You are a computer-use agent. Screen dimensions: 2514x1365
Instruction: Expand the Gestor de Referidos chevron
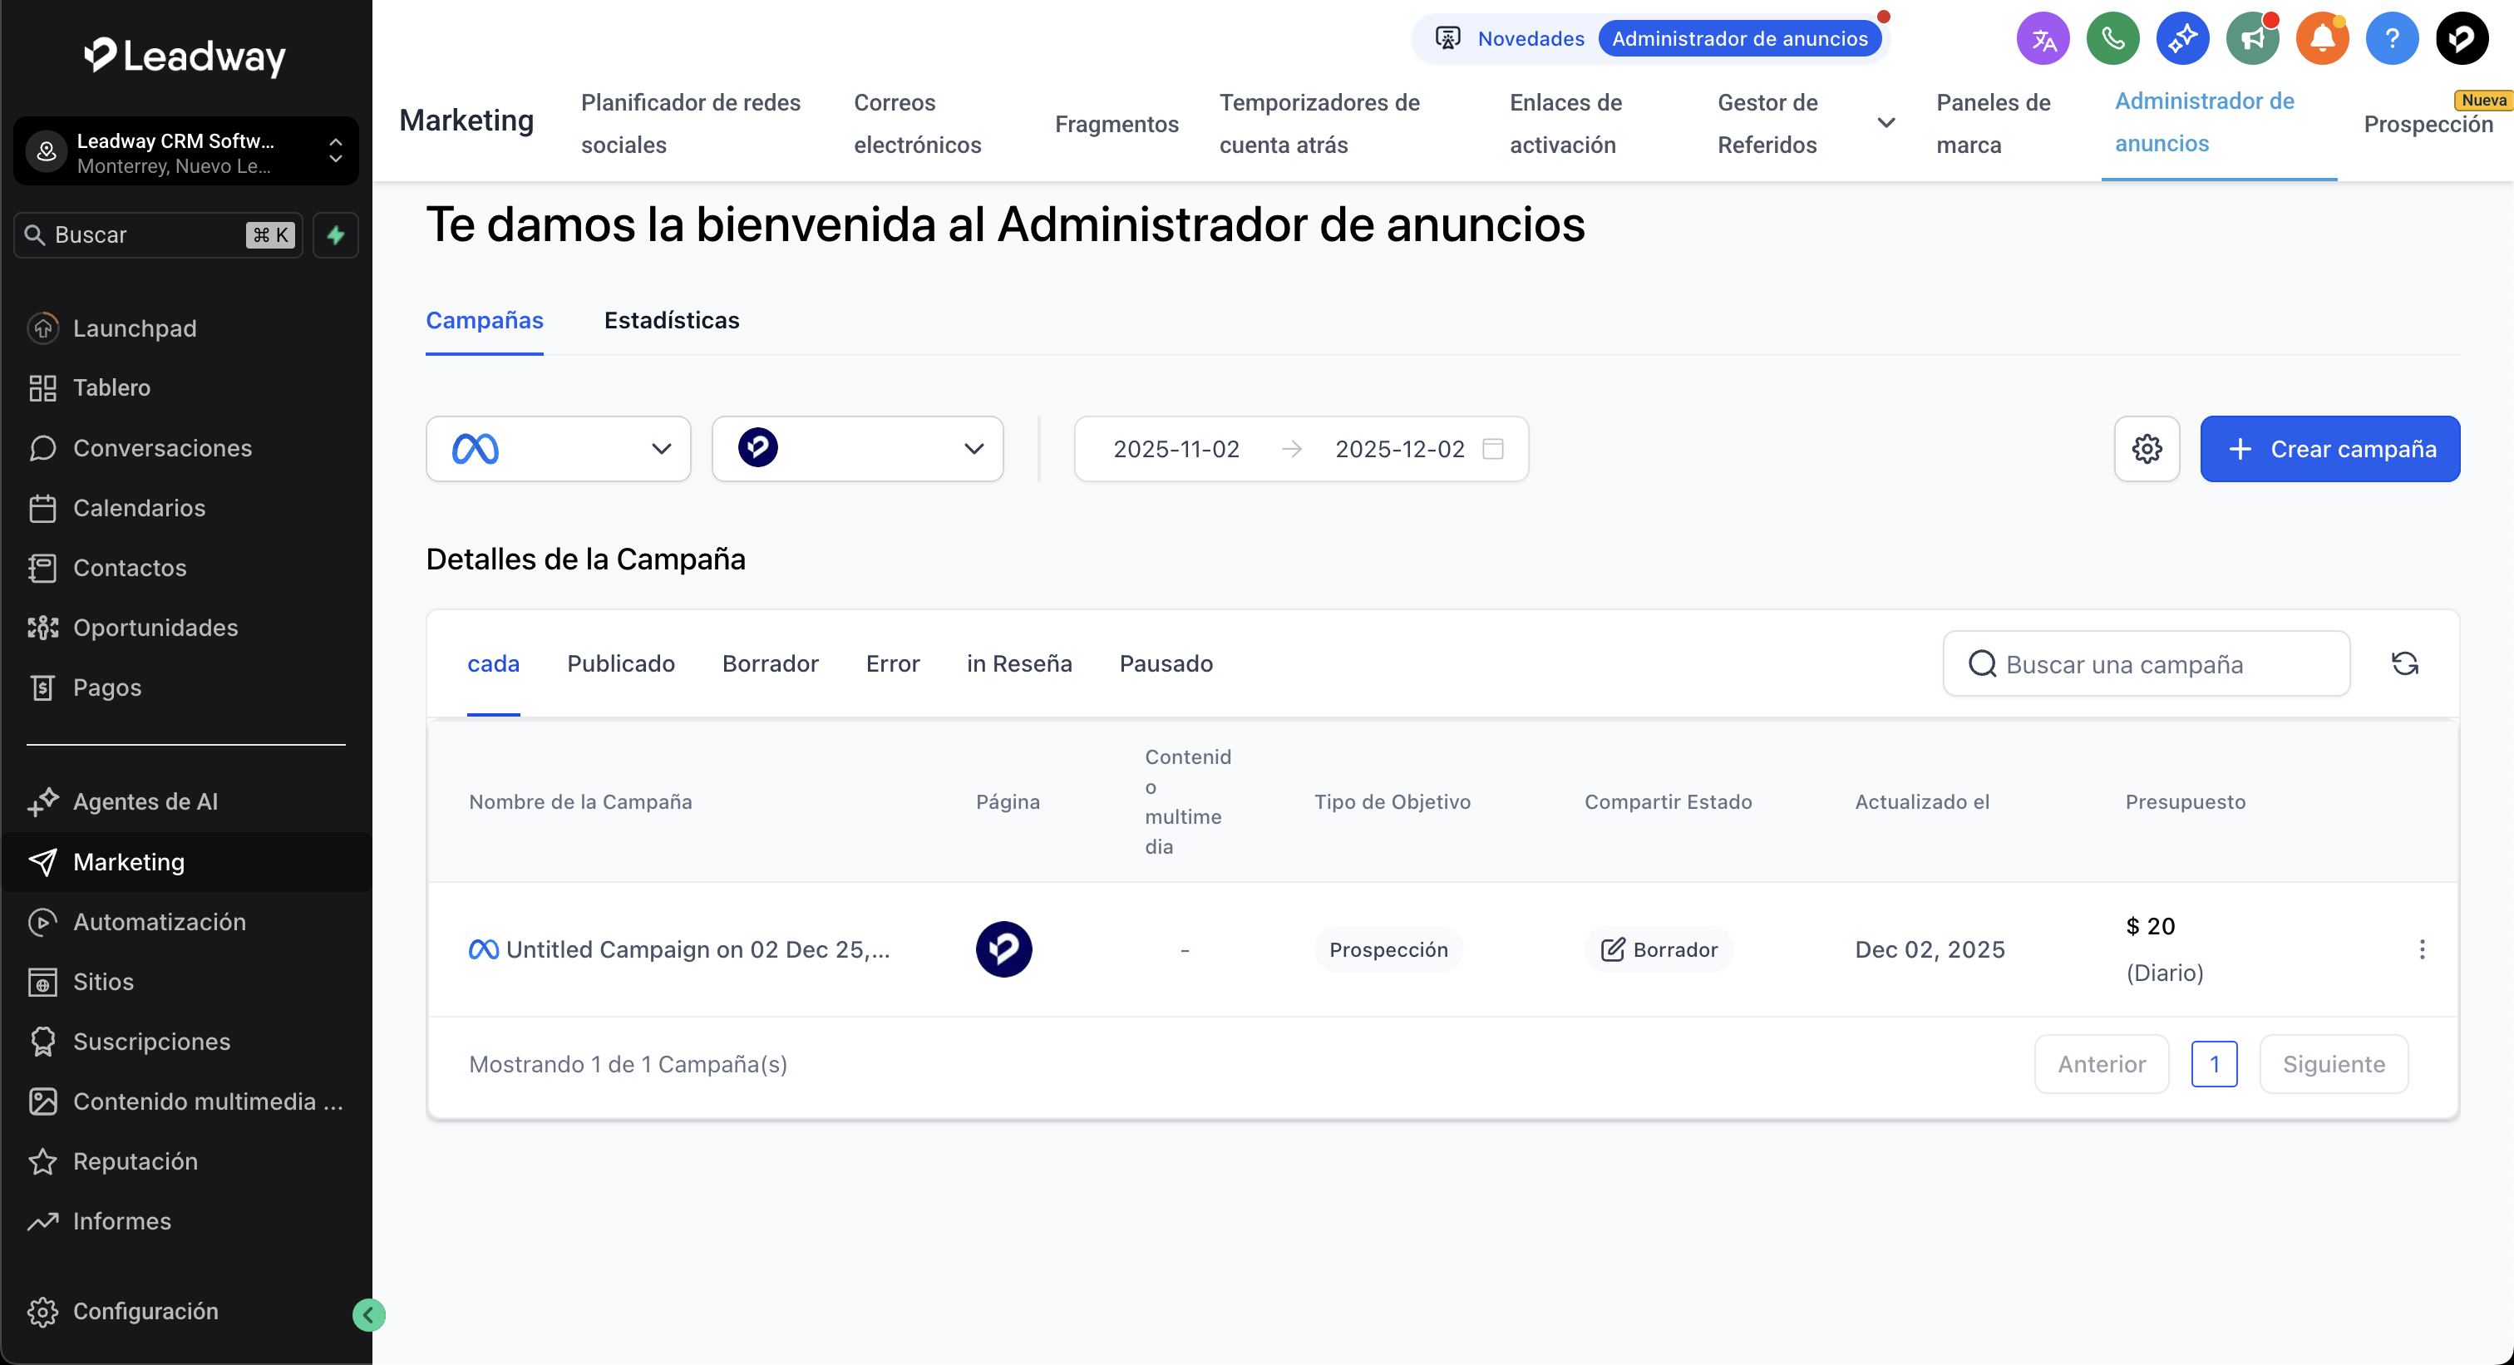(x=1885, y=123)
